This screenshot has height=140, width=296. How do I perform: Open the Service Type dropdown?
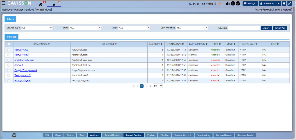pos(36,28)
